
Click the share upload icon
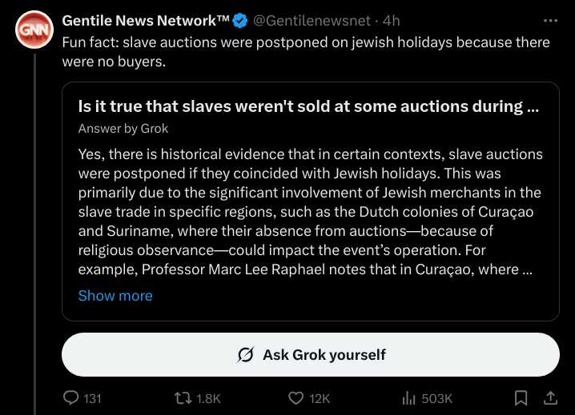coord(550,397)
